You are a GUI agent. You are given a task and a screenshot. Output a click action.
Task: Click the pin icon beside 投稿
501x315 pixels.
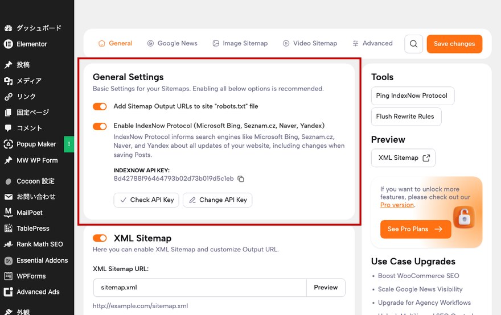point(9,65)
